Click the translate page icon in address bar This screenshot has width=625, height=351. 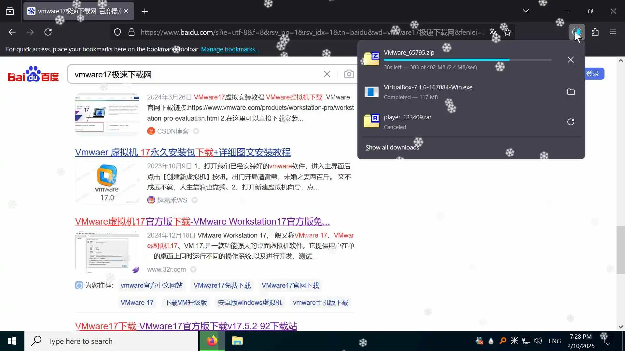[x=493, y=32]
